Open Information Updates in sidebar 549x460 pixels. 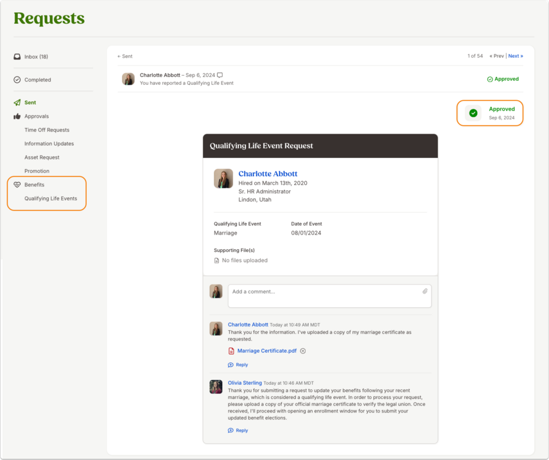tap(49, 144)
